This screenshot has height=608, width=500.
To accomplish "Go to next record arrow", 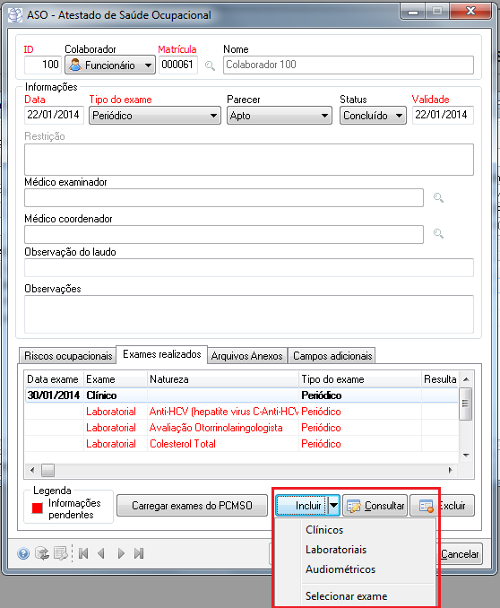I will [x=121, y=553].
